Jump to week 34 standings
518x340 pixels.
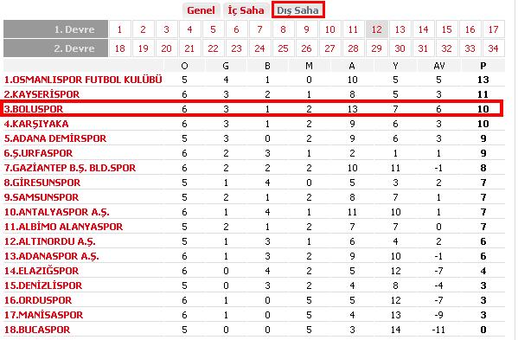[x=493, y=48]
